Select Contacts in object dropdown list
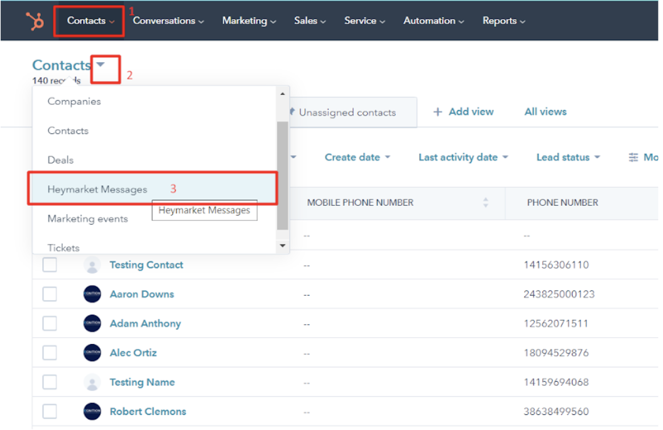 [x=68, y=131]
